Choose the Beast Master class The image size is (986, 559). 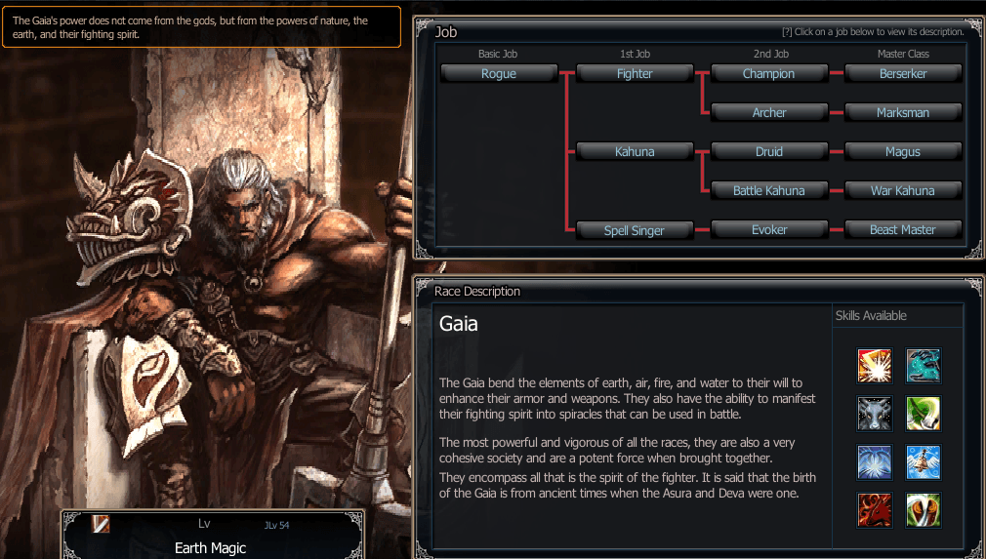(903, 229)
